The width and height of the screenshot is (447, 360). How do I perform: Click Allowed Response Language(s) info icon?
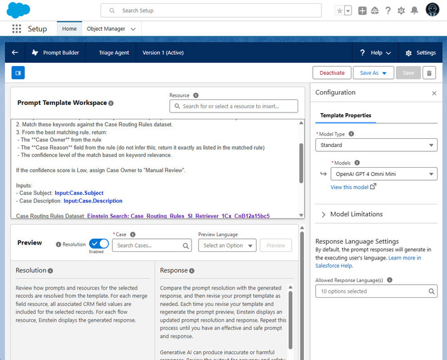pos(390,280)
